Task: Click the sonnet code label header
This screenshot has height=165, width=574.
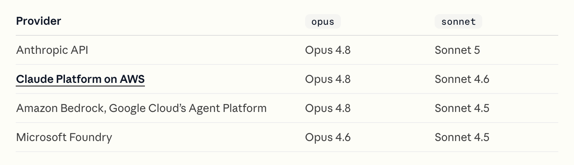Action: [458, 22]
